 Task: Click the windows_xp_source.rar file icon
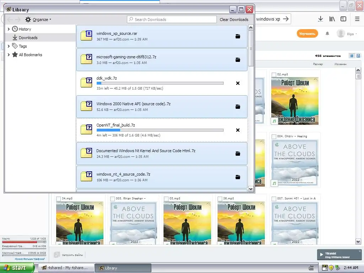(86, 36)
